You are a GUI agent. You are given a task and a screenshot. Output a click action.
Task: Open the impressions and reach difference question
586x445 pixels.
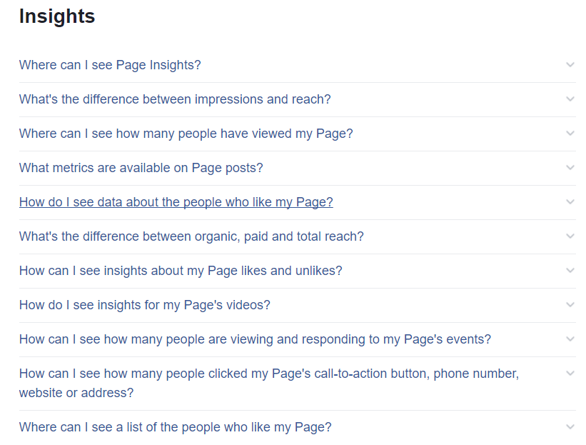[175, 99]
